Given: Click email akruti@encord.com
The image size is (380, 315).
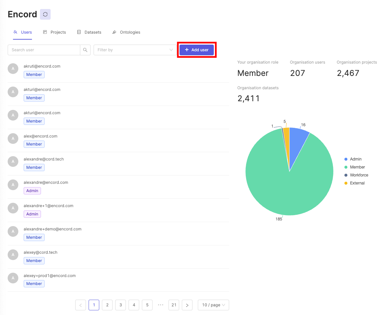Looking at the screenshot, I should [x=42, y=66].
